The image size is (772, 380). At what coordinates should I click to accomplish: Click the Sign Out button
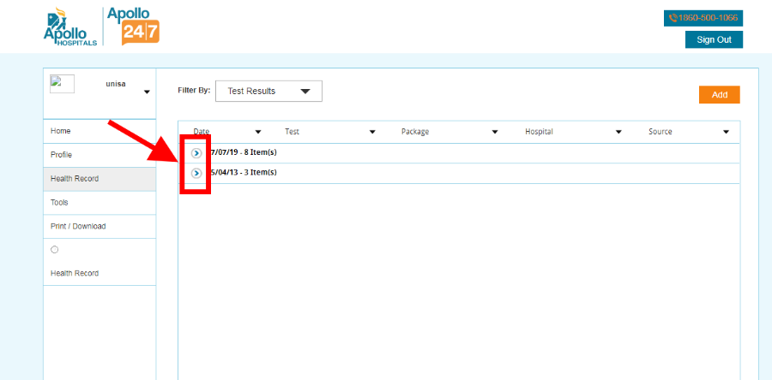pyautogui.click(x=714, y=39)
